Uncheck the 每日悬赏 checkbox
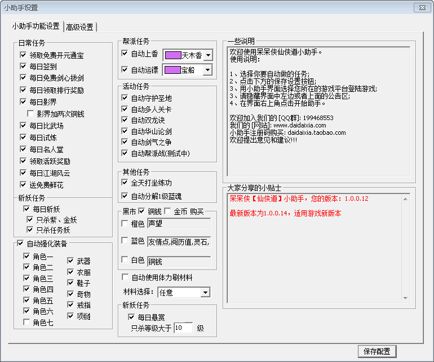Image resolution: width=434 pixels, height=362 pixels. tap(132, 317)
